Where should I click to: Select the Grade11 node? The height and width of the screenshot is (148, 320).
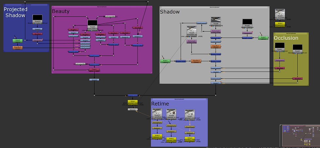(x=137, y=36)
